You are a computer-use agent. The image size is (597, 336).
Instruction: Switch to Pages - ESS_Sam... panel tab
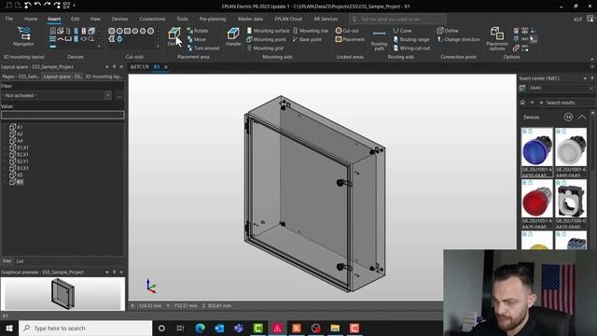pyautogui.click(x=21, y=77)
